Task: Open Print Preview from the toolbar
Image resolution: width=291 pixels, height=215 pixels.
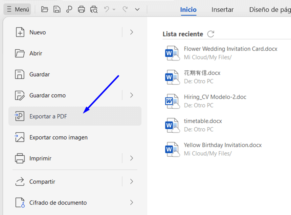Action: (94, 10)
